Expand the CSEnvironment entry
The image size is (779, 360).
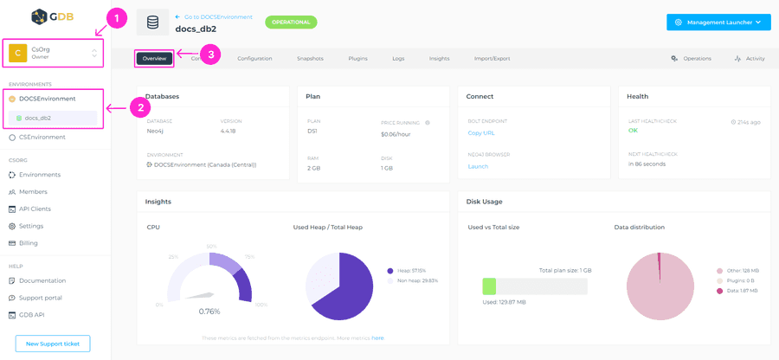click(x=12, y=138)
